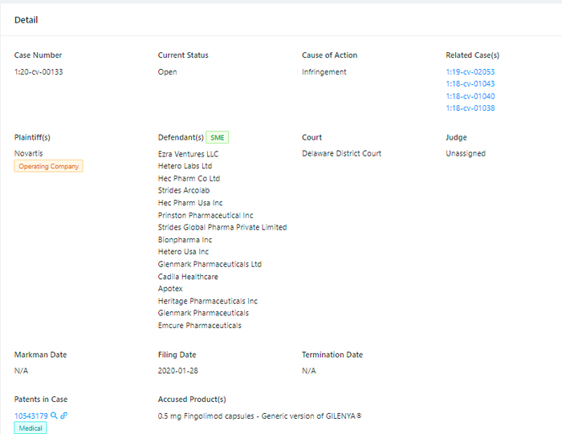This screenshot has width=562, height=434.
Task: Click the search icon beside patent 10543179
Action: [x=54, y=416]
